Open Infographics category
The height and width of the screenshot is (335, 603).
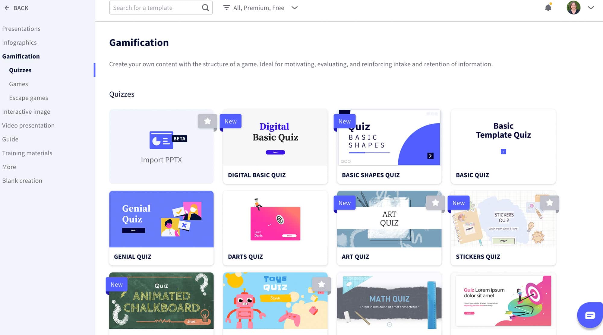19,43
